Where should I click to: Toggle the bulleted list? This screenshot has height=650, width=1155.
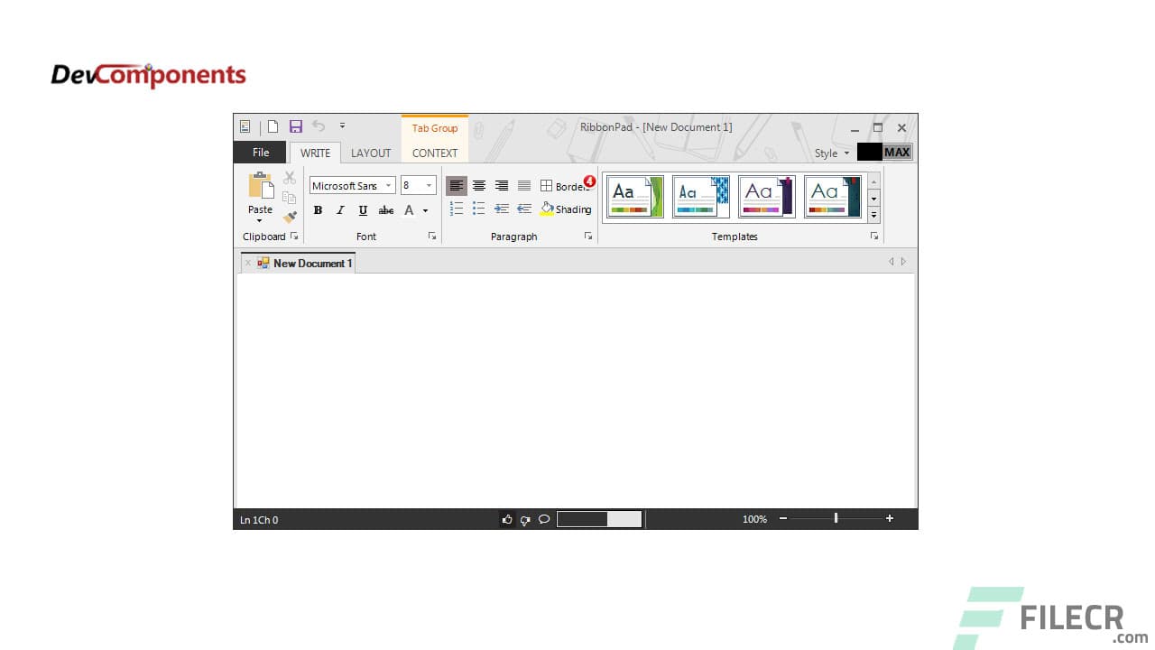point(478,207)
